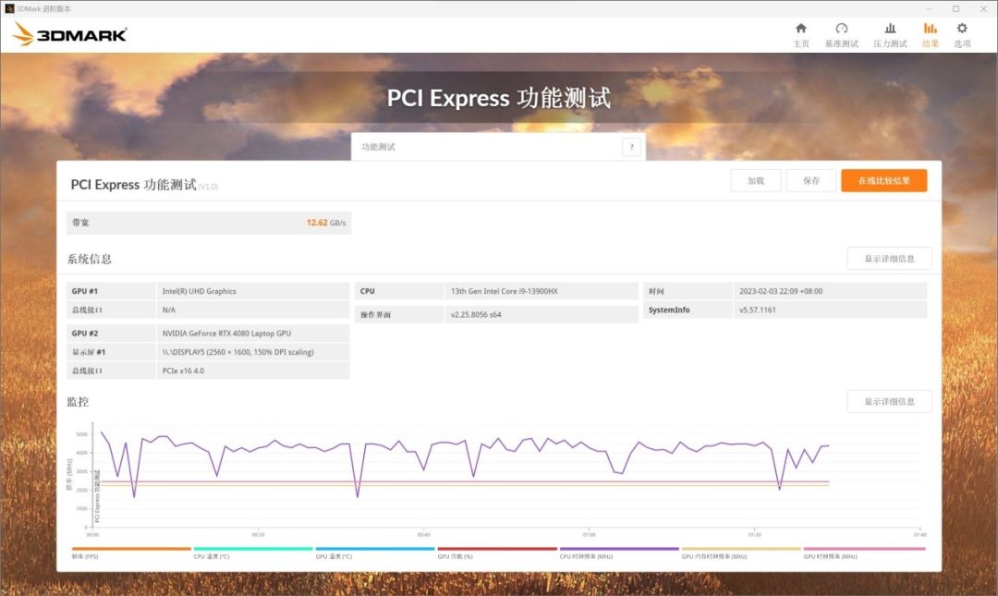The height and width of the screenshot is (596, 998).
Task: Select NVIDIA GeForce RTX 4080 Laptop GPU text
Action: point(226,333)
